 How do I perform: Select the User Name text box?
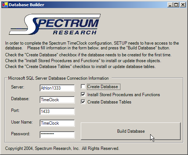pos(57,123)
